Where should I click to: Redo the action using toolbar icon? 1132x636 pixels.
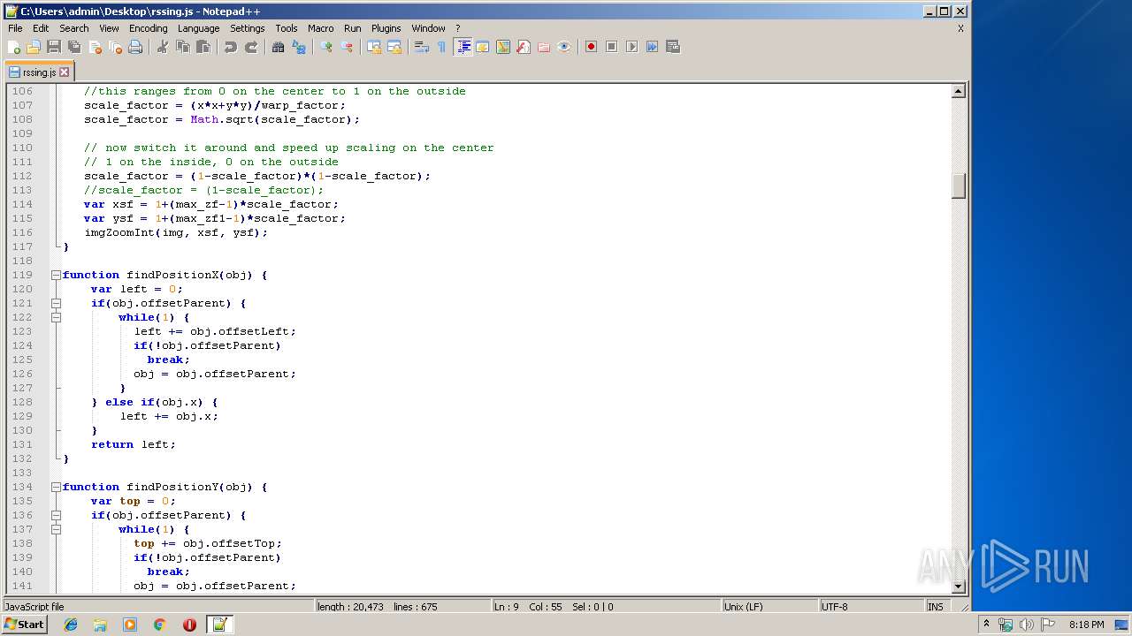pos(251,47)
